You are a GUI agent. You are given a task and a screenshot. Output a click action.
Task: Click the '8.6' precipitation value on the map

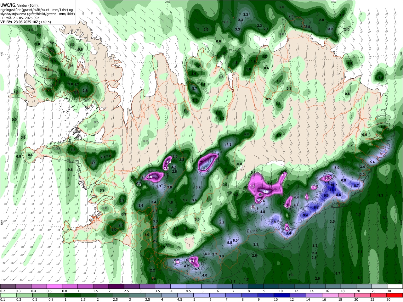click(338, 195)
